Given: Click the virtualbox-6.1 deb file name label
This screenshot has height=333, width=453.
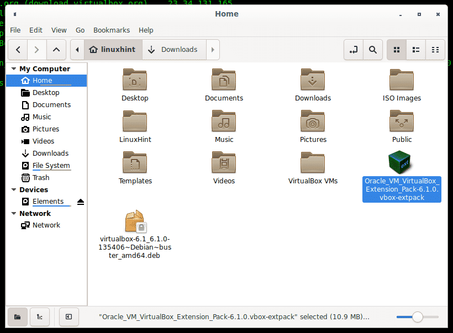Looking at the screenshot, I should [x=135, y=247].
